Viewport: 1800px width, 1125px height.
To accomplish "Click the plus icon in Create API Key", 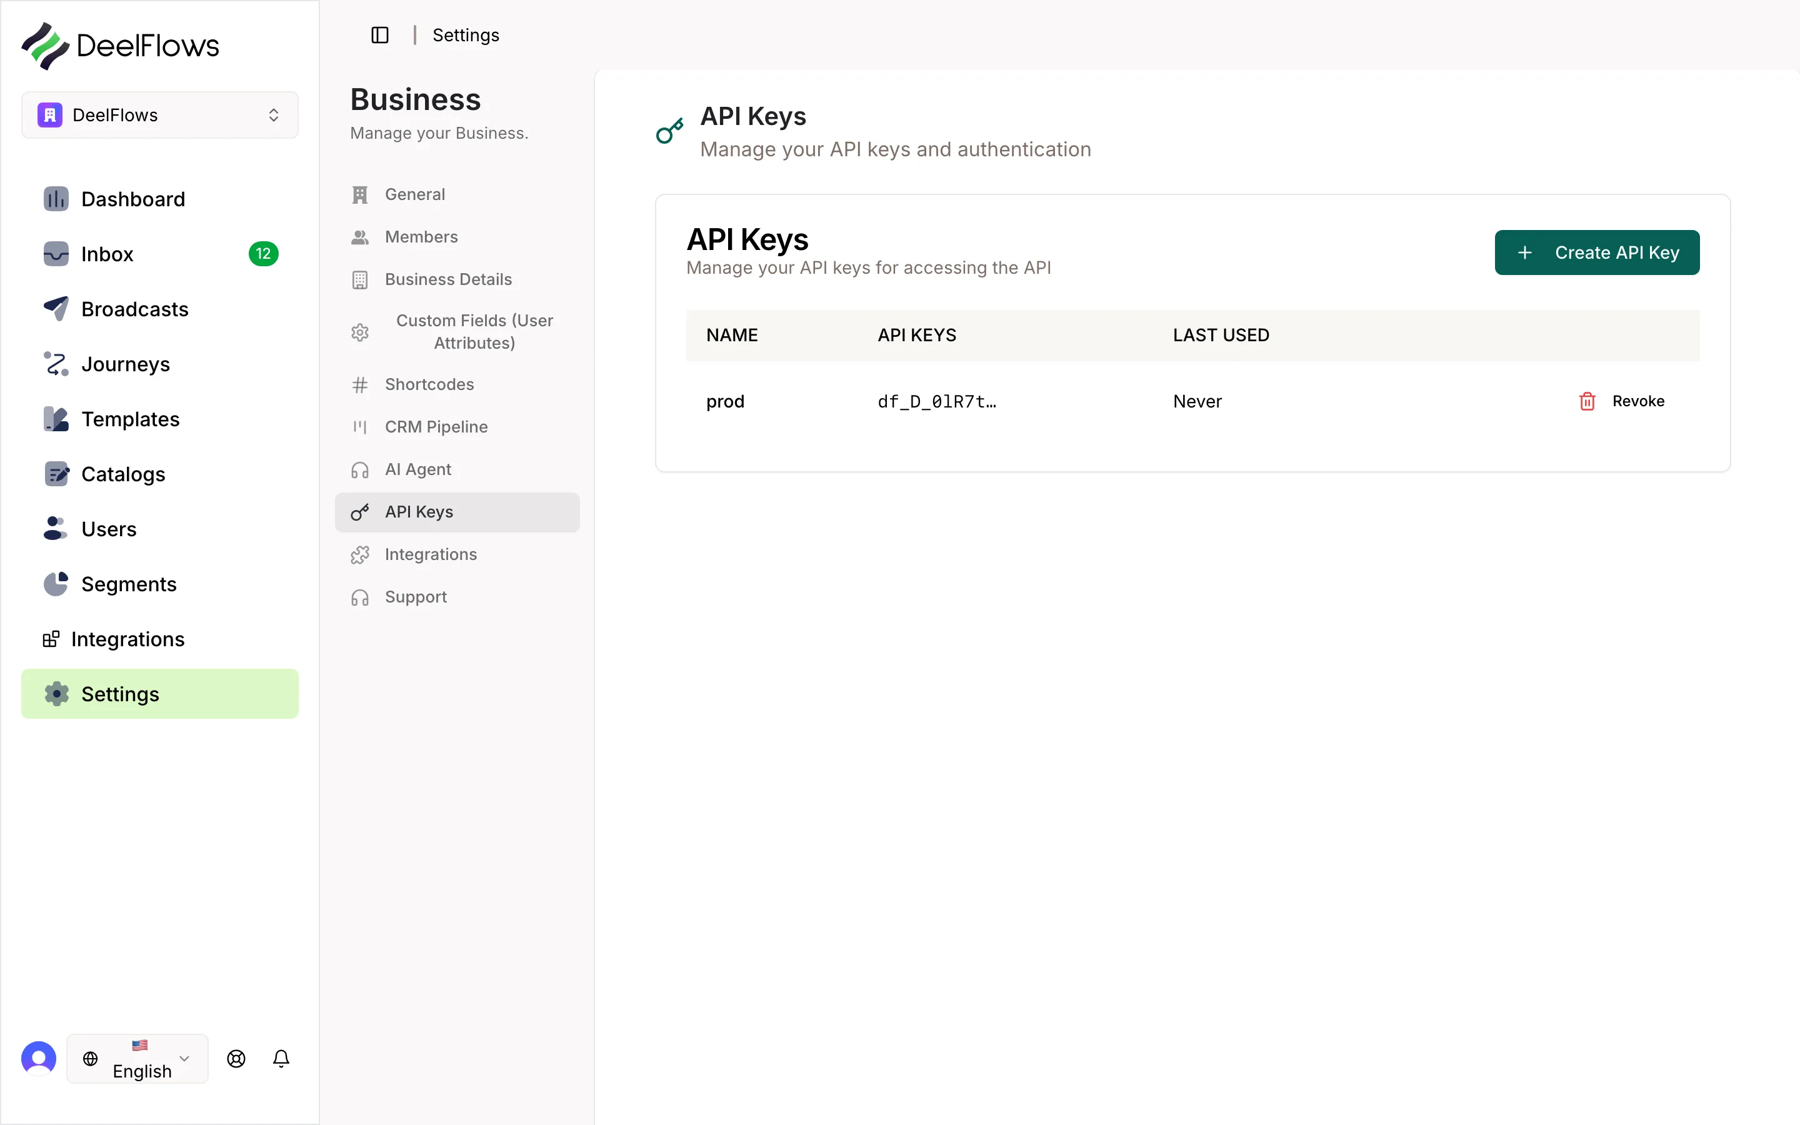I will tap(1525, 252).
